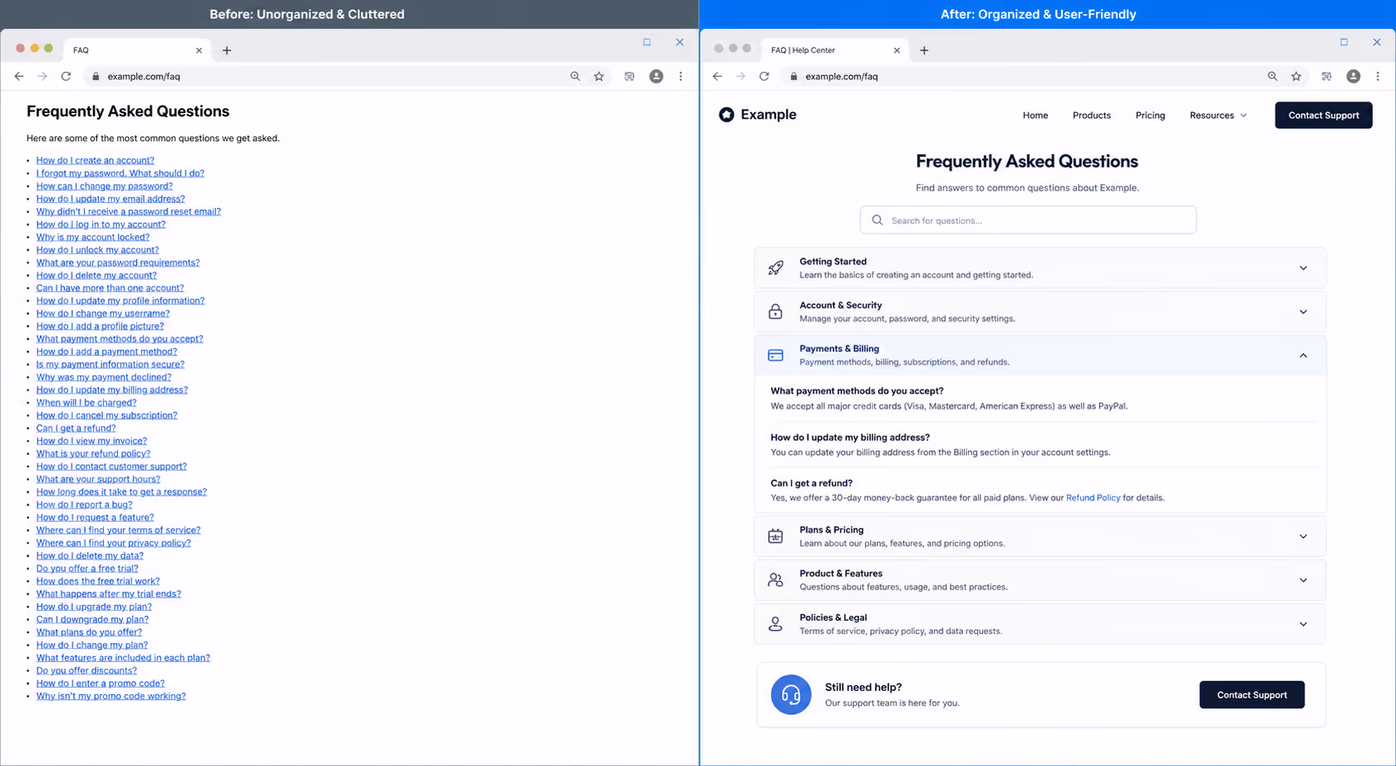Image resolution: width=1396 pixels, height=766 pixels.
Task: Open 'How do I cancel my subscription?' link
Action: [x=106, y=416]
